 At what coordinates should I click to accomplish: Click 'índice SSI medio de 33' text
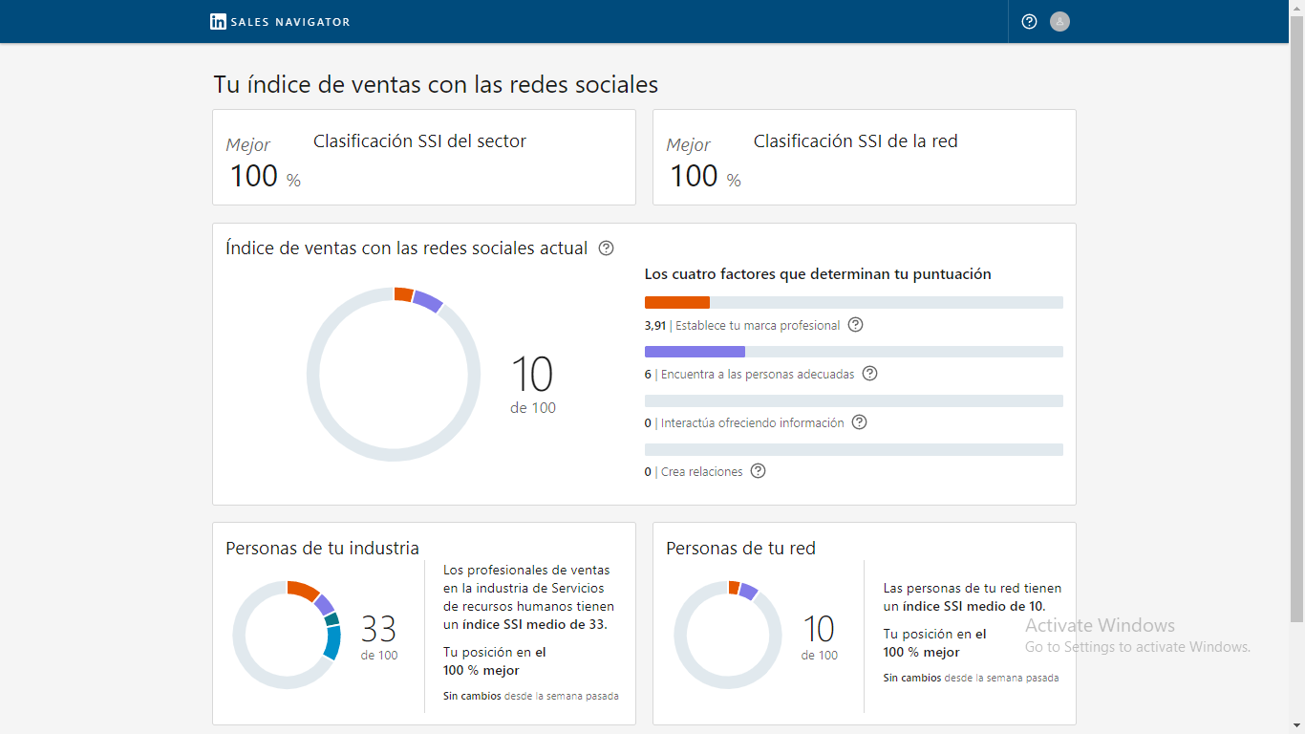coord(533,625)
